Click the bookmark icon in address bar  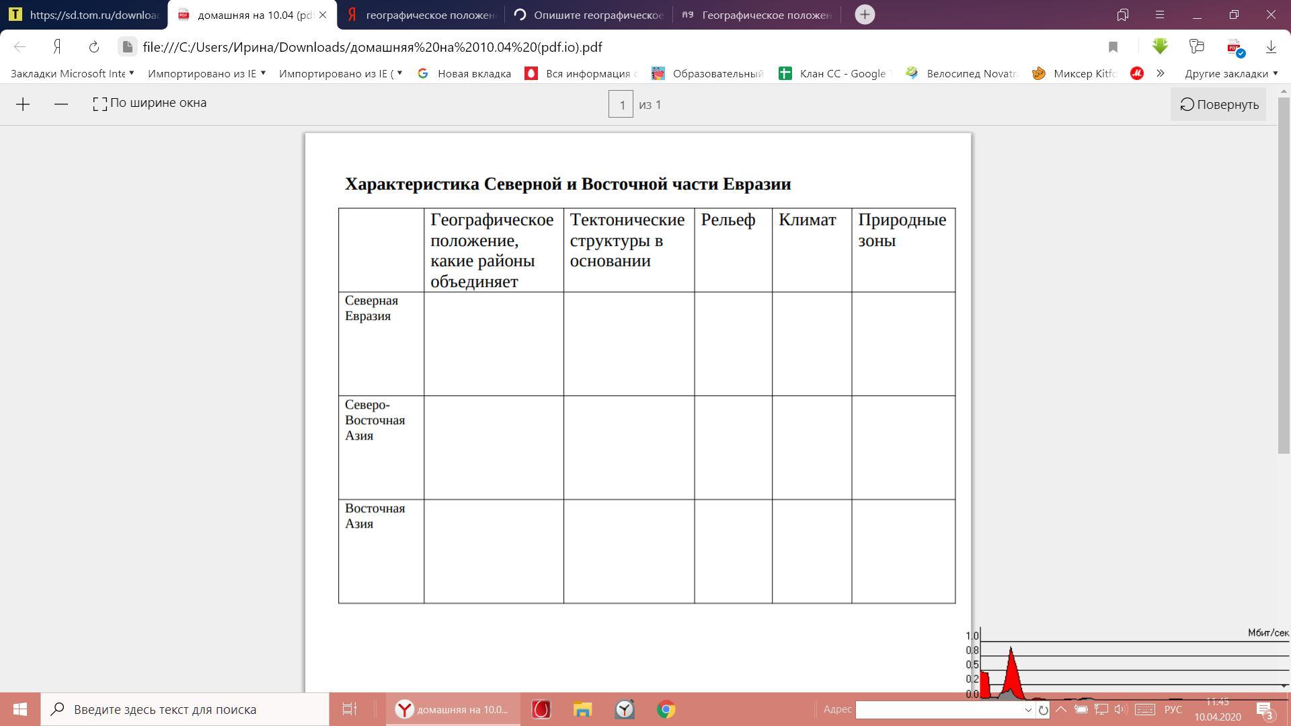[1113, 47]
